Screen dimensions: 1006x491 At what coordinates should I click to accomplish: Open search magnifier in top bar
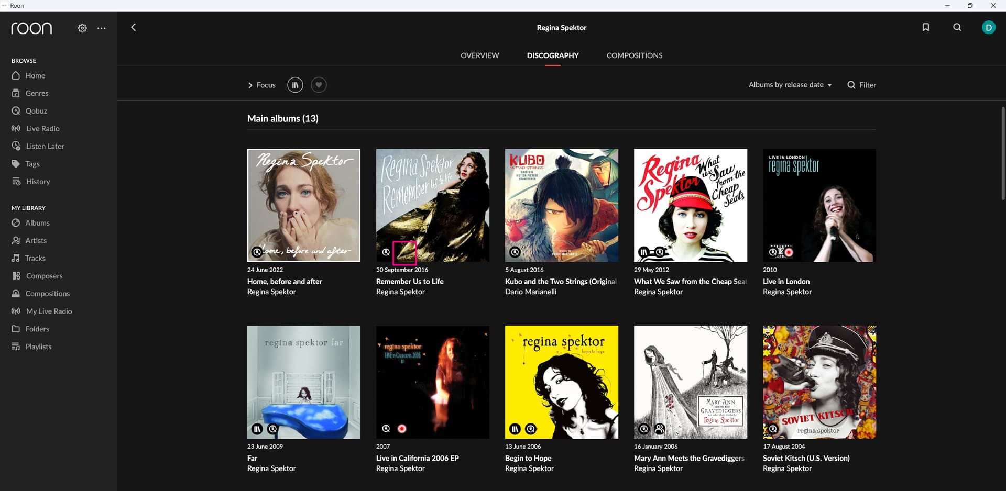[957, 27]
